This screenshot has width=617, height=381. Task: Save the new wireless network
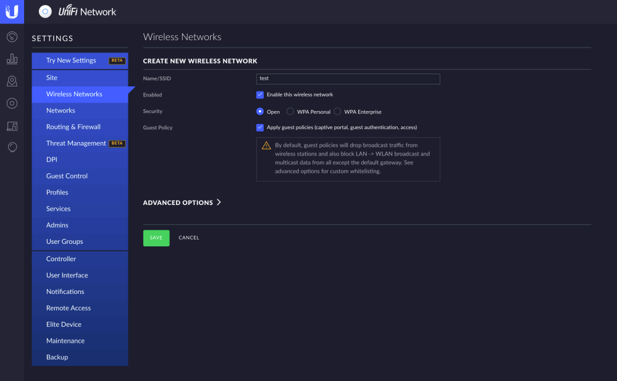coord(156,238)
